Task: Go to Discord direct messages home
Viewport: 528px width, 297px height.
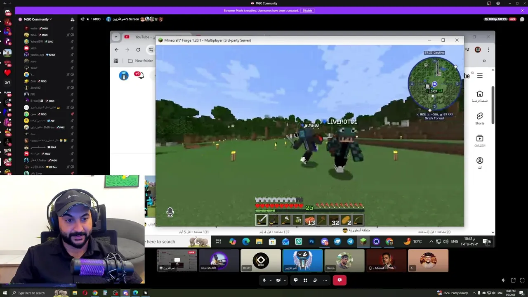Action: [x=7, y=12]
